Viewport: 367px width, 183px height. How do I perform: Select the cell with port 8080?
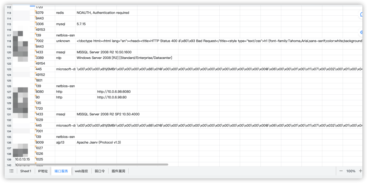(x=45, y=91)
